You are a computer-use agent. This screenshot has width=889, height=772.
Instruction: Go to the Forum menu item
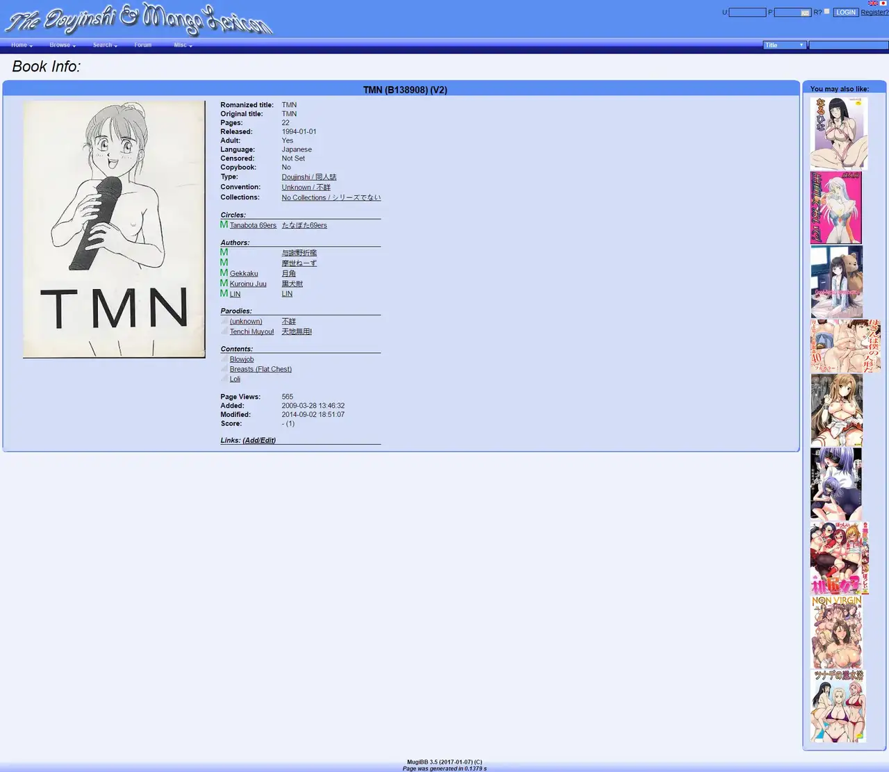pos(142,45)
